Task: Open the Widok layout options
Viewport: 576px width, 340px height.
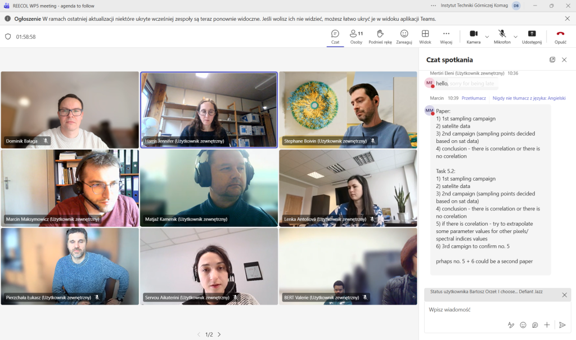Action: click(x=425, y=37)
